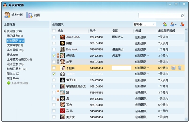The image size is (190, 123).
Task: Sort by 备注 column header
Action: click(x=115, y=31)
